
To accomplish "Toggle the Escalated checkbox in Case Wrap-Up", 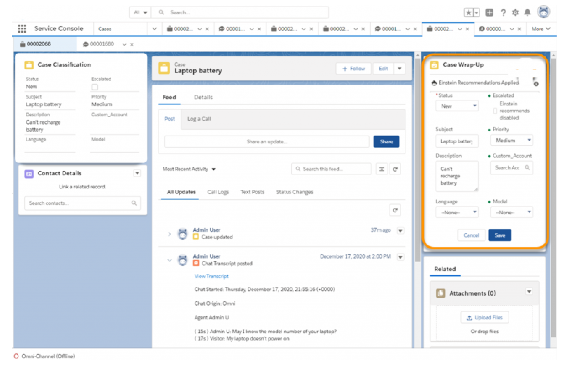I will tap(495, 111).
